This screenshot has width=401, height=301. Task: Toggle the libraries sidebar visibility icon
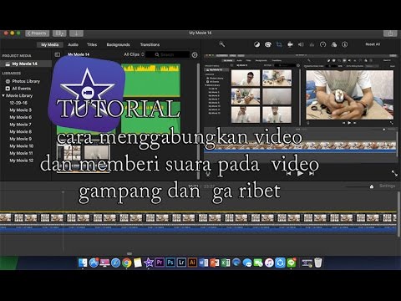(x=58, y=54)
